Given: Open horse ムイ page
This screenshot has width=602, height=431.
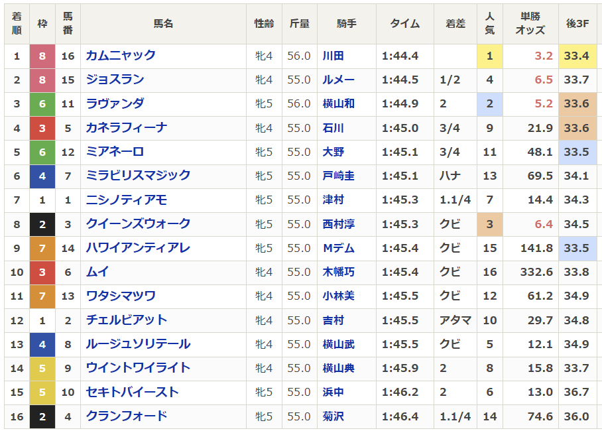Looking at the screenshot, I should (x=97, y=272).
